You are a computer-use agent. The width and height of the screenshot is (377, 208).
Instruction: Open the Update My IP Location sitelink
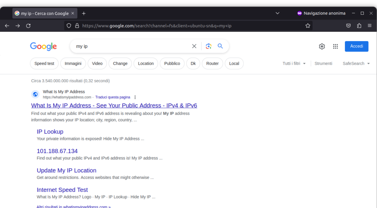coord(67,171)
